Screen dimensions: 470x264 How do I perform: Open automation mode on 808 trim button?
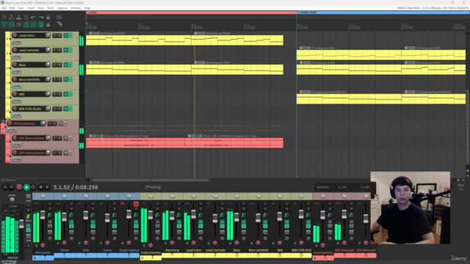coord(16,100)
